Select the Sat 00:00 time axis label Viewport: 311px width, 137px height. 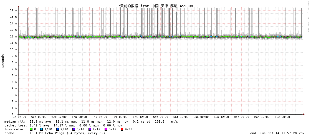click(161, 117)
